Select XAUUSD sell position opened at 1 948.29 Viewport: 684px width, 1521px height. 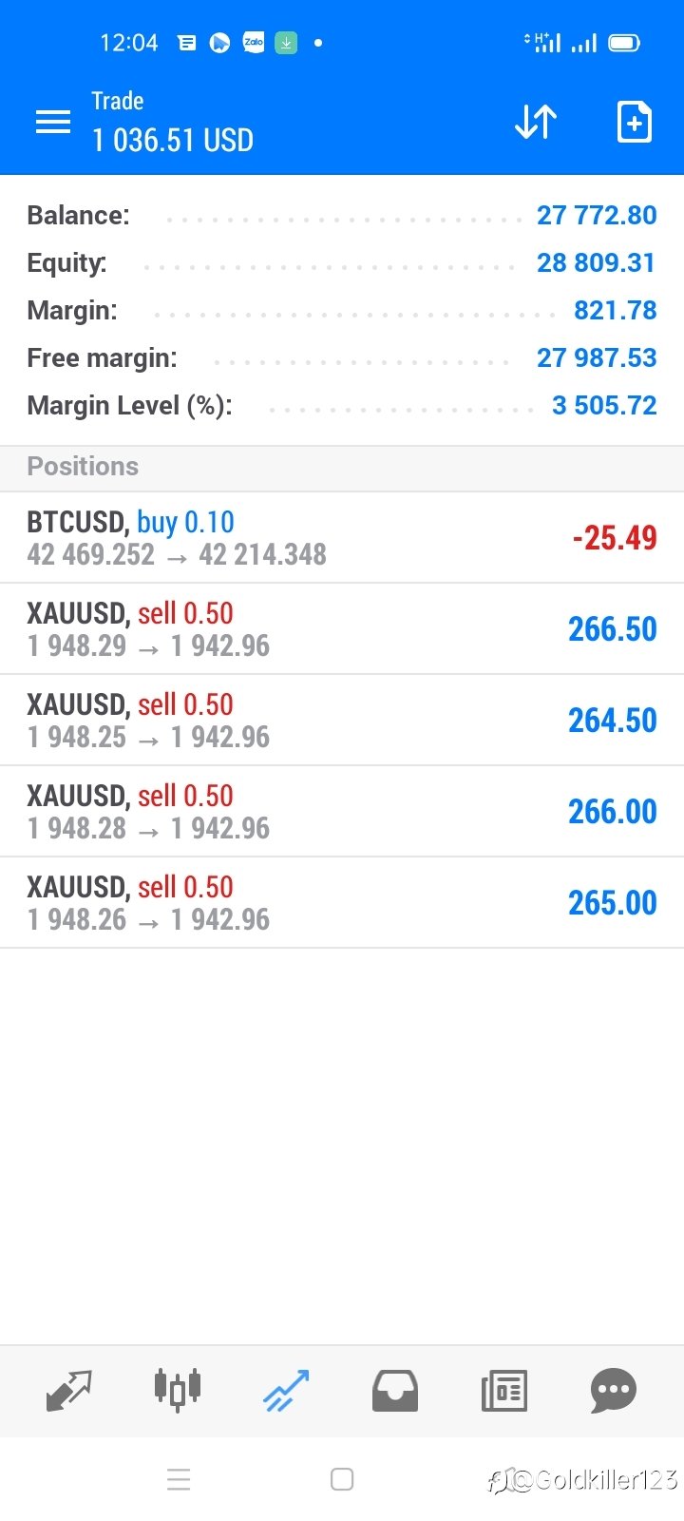tap(342, 628)
